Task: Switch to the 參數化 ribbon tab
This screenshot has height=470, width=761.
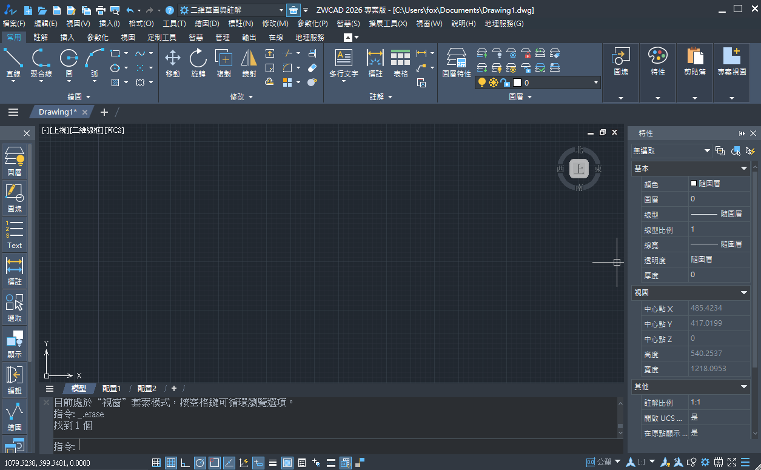Action: click(x=98, y=37)
